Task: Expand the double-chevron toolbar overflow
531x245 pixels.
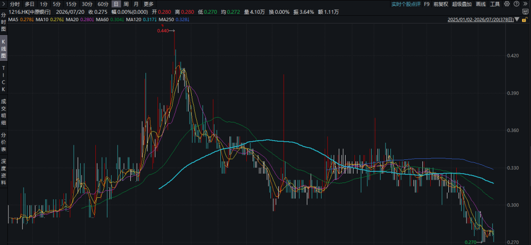Action: 524,4
